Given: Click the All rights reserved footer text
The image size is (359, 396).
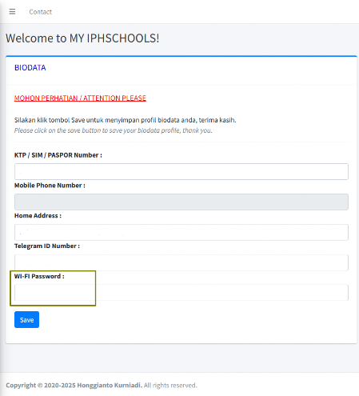Looking at the screenshot, I should (170, 386).
